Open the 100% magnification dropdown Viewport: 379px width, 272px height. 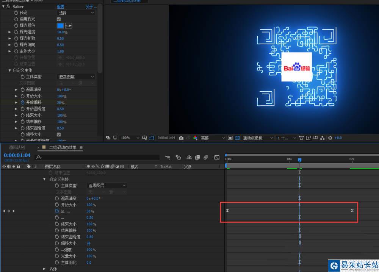tap(130, 138)
